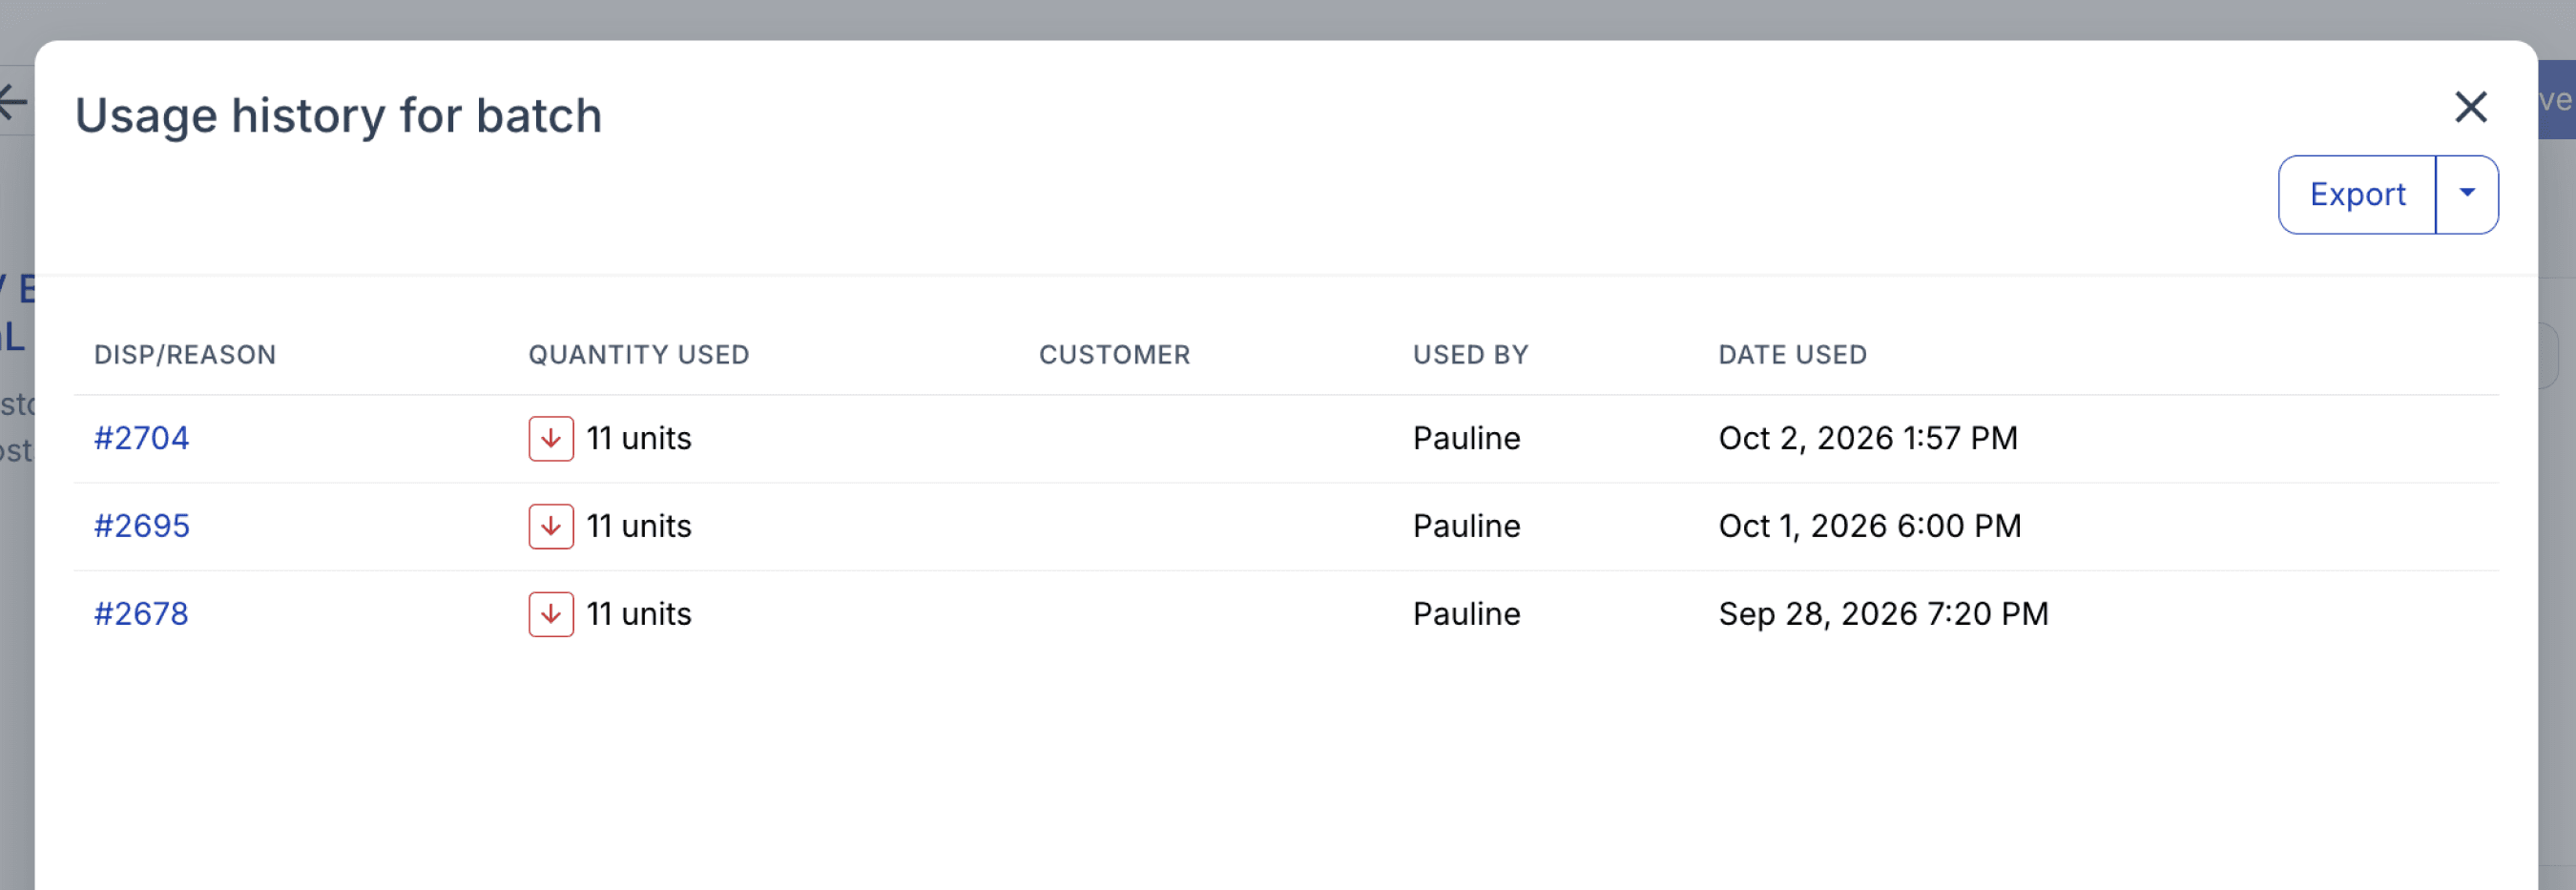This screenshot has width=2576, height=890.
Task: Click the date 'Oct 1, 2026 6:00 PM'
Action: click(x=1870, y=526)
